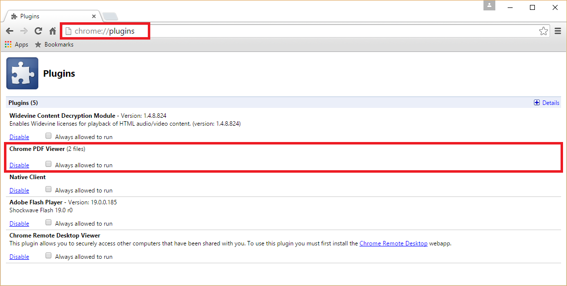Image resolution: width=567 pixels, height=286 pixels.
Task: Click the Native Client plugin title
Action: (x=28, y=177)
